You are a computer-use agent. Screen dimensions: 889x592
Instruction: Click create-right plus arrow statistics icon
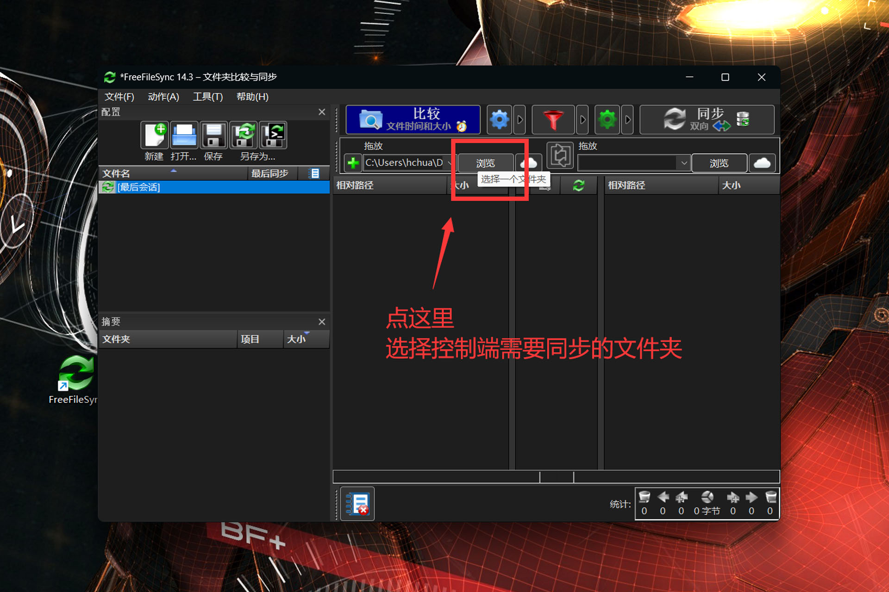tap(733, 497)
